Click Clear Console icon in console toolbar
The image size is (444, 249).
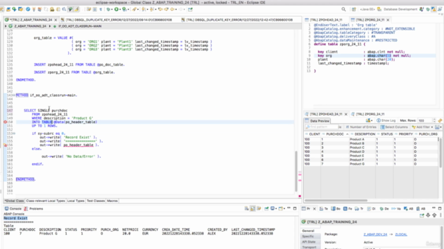point(247,209)
